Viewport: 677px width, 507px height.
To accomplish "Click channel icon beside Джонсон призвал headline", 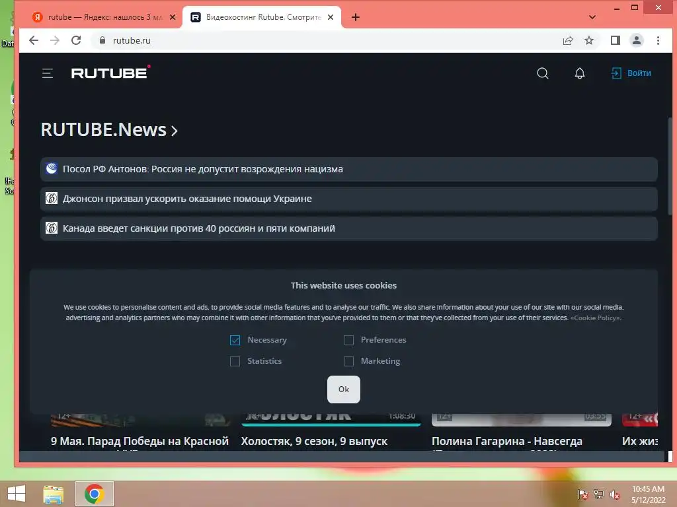I will coord(52,198).
